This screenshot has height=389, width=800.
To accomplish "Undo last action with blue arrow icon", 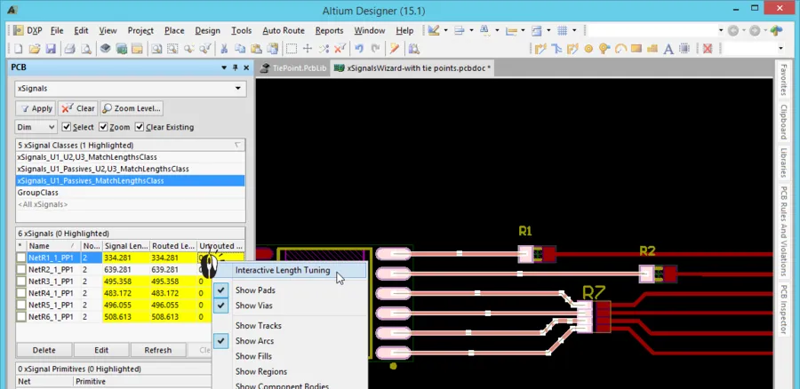I will point(359,49).
